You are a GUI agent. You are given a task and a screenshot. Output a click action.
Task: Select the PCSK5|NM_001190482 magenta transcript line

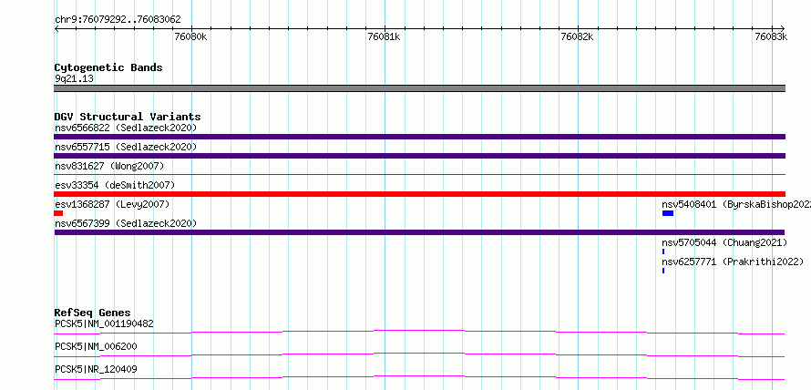pos(419,332)
